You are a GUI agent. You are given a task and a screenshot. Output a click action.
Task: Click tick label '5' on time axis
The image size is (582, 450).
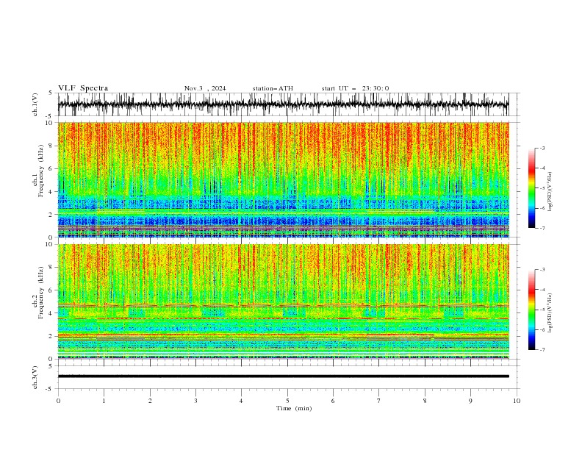pos(287,401)
